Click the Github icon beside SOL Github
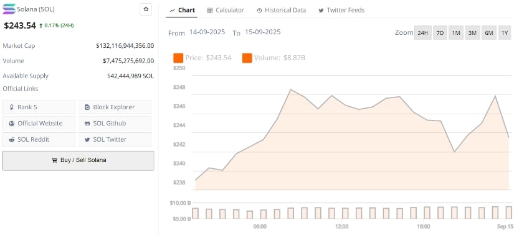514x236 pixels. 87,124
